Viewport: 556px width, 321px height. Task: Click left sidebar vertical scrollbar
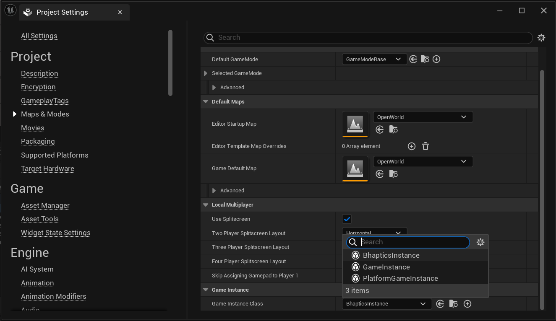tap(170, 63)
